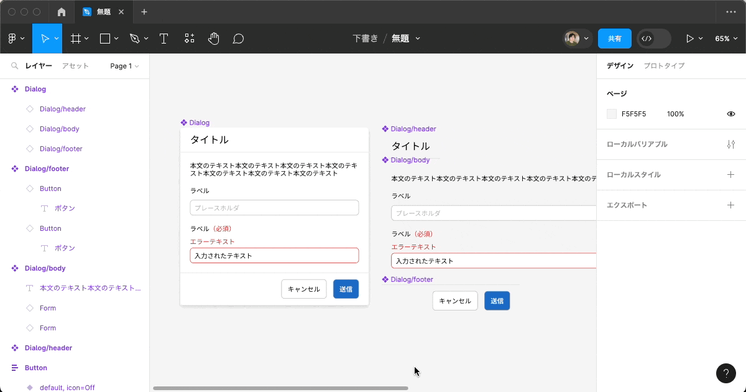Open the Actions icon next to Text tool
Image resolution: width=746 pixels, height=392 pixels.
coord(189,38)
